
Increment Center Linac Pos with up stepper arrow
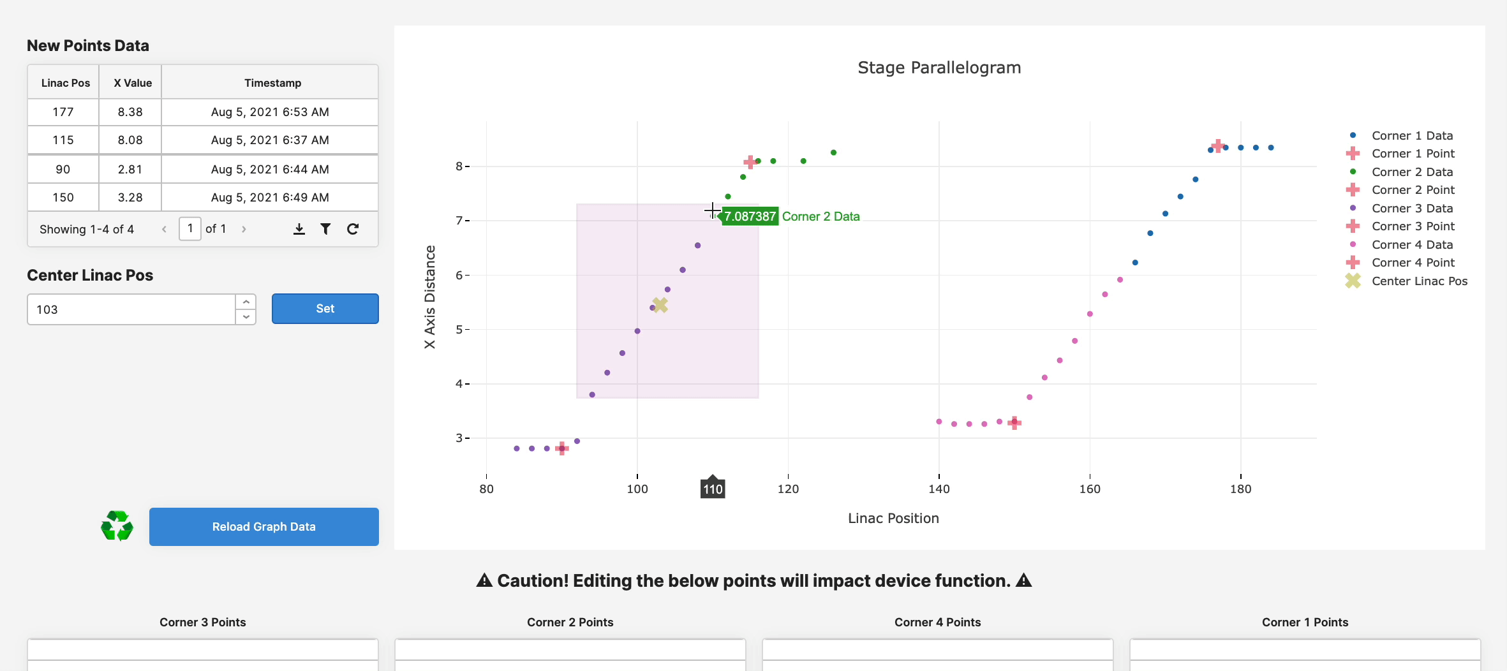pyautogui.click(x=246, y=301)
